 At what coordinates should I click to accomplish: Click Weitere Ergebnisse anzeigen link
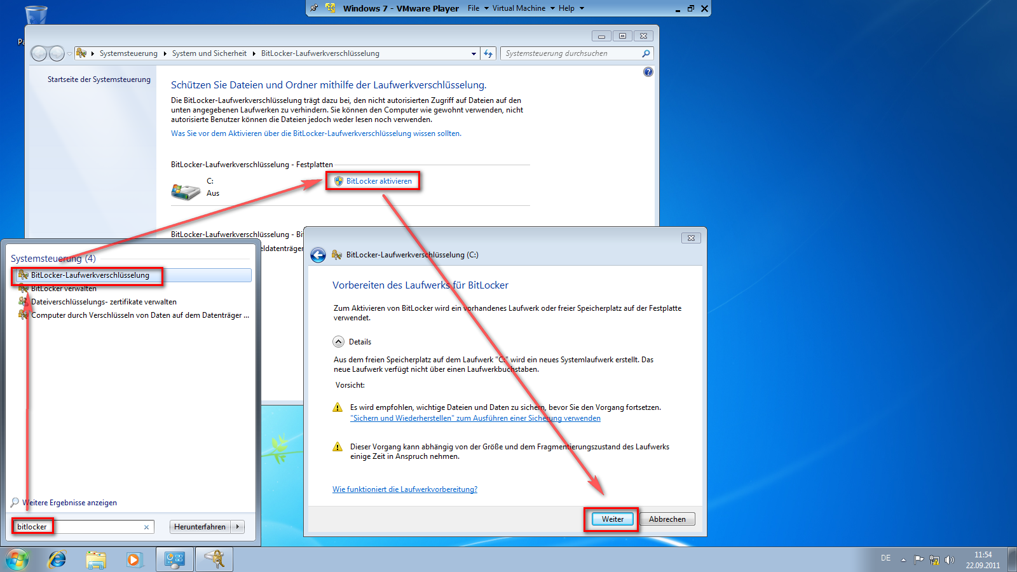coord(69,503)
